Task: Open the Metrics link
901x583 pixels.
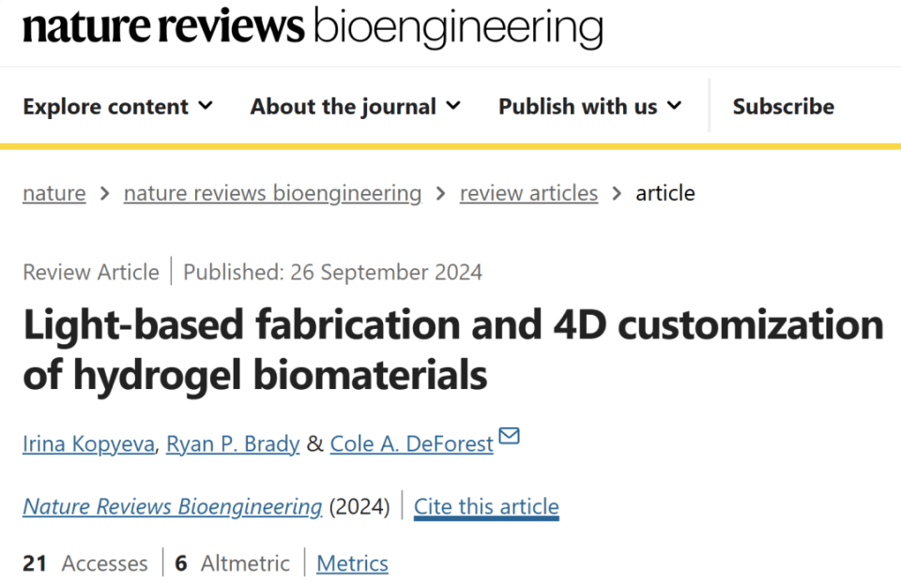Action: coord(352,563)
